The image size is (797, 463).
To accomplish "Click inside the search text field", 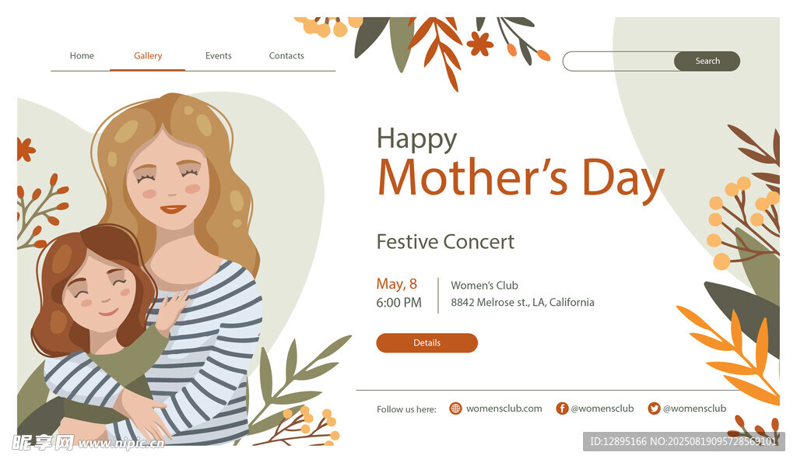I will pos(619,61).
